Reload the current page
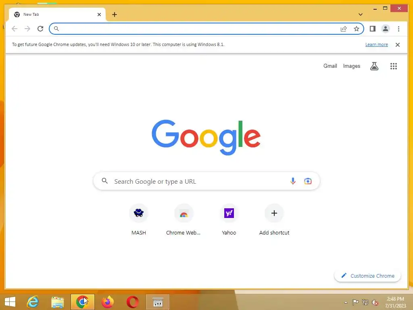The width and height of the screenshot is (413, 310). [x=40, y=29]
